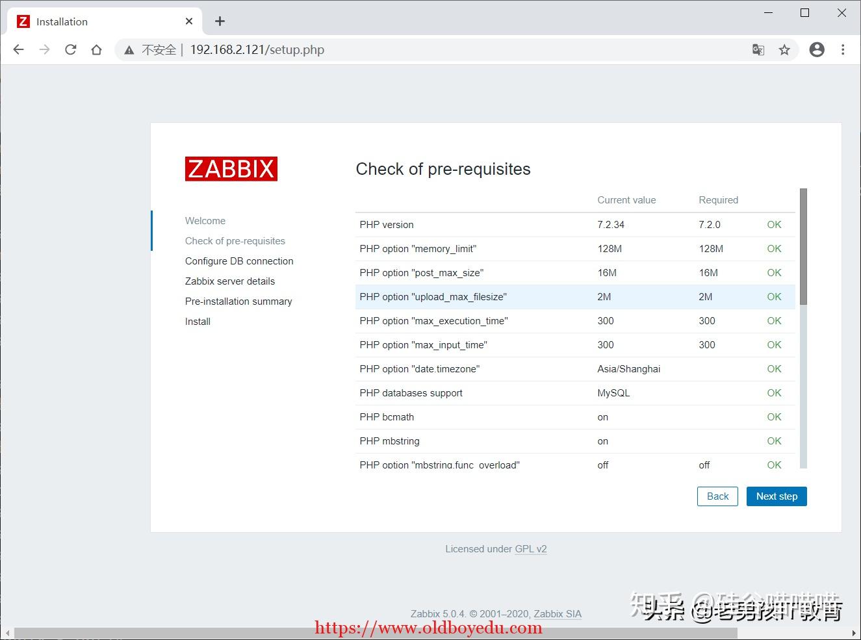This screenshot has width=861, height=640.
Task: Click the Zabbix SIA link
Action: (558, 614)
